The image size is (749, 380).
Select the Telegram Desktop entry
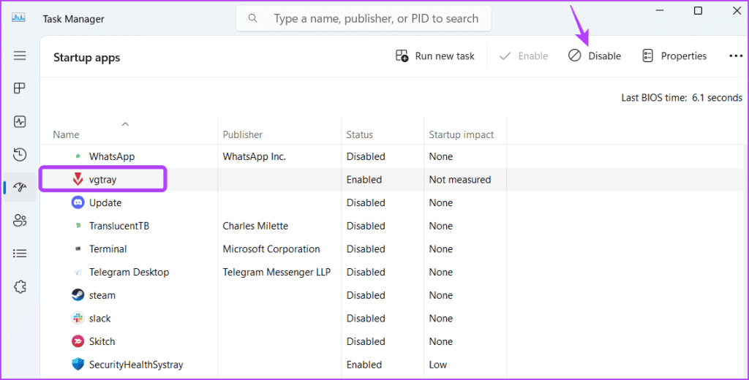pos(129,272)
